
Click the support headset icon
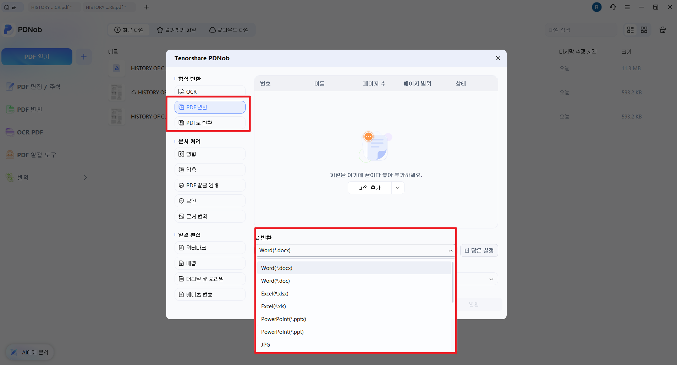click(x=613, y=7)
